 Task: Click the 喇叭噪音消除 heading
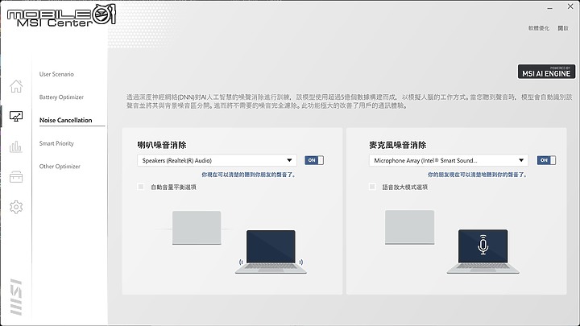pyautogui.click(x=162, y=145)
